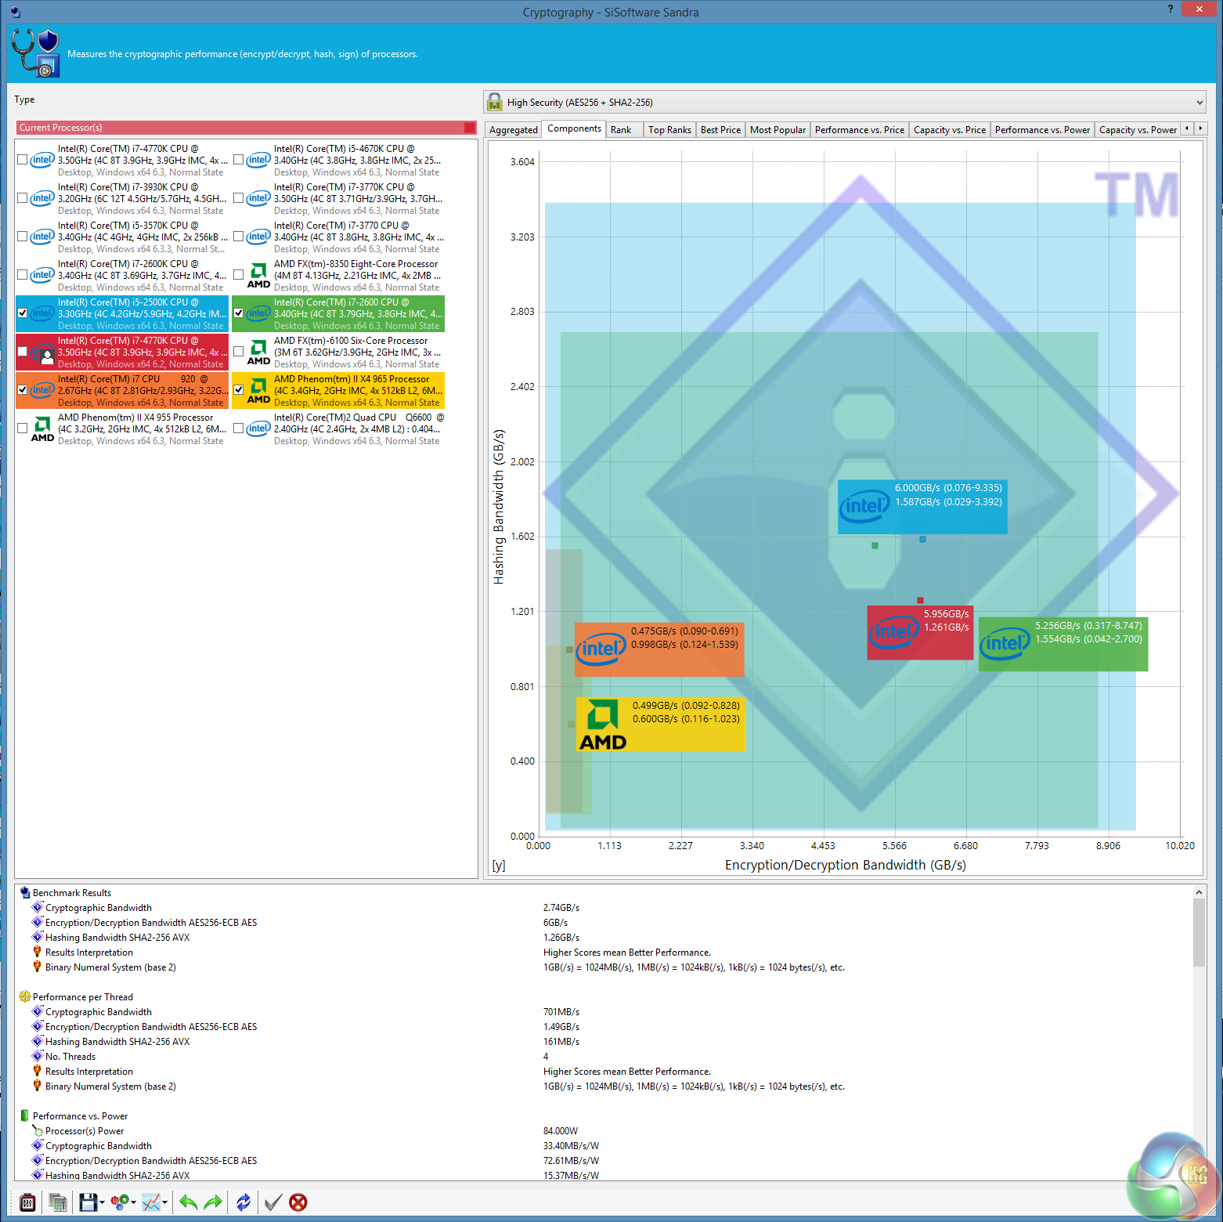This screenshot has height=1222, width=1223.
Task: Tick the AMD FX-8350 Eight-Core checkbox
Action: point(239,275)
